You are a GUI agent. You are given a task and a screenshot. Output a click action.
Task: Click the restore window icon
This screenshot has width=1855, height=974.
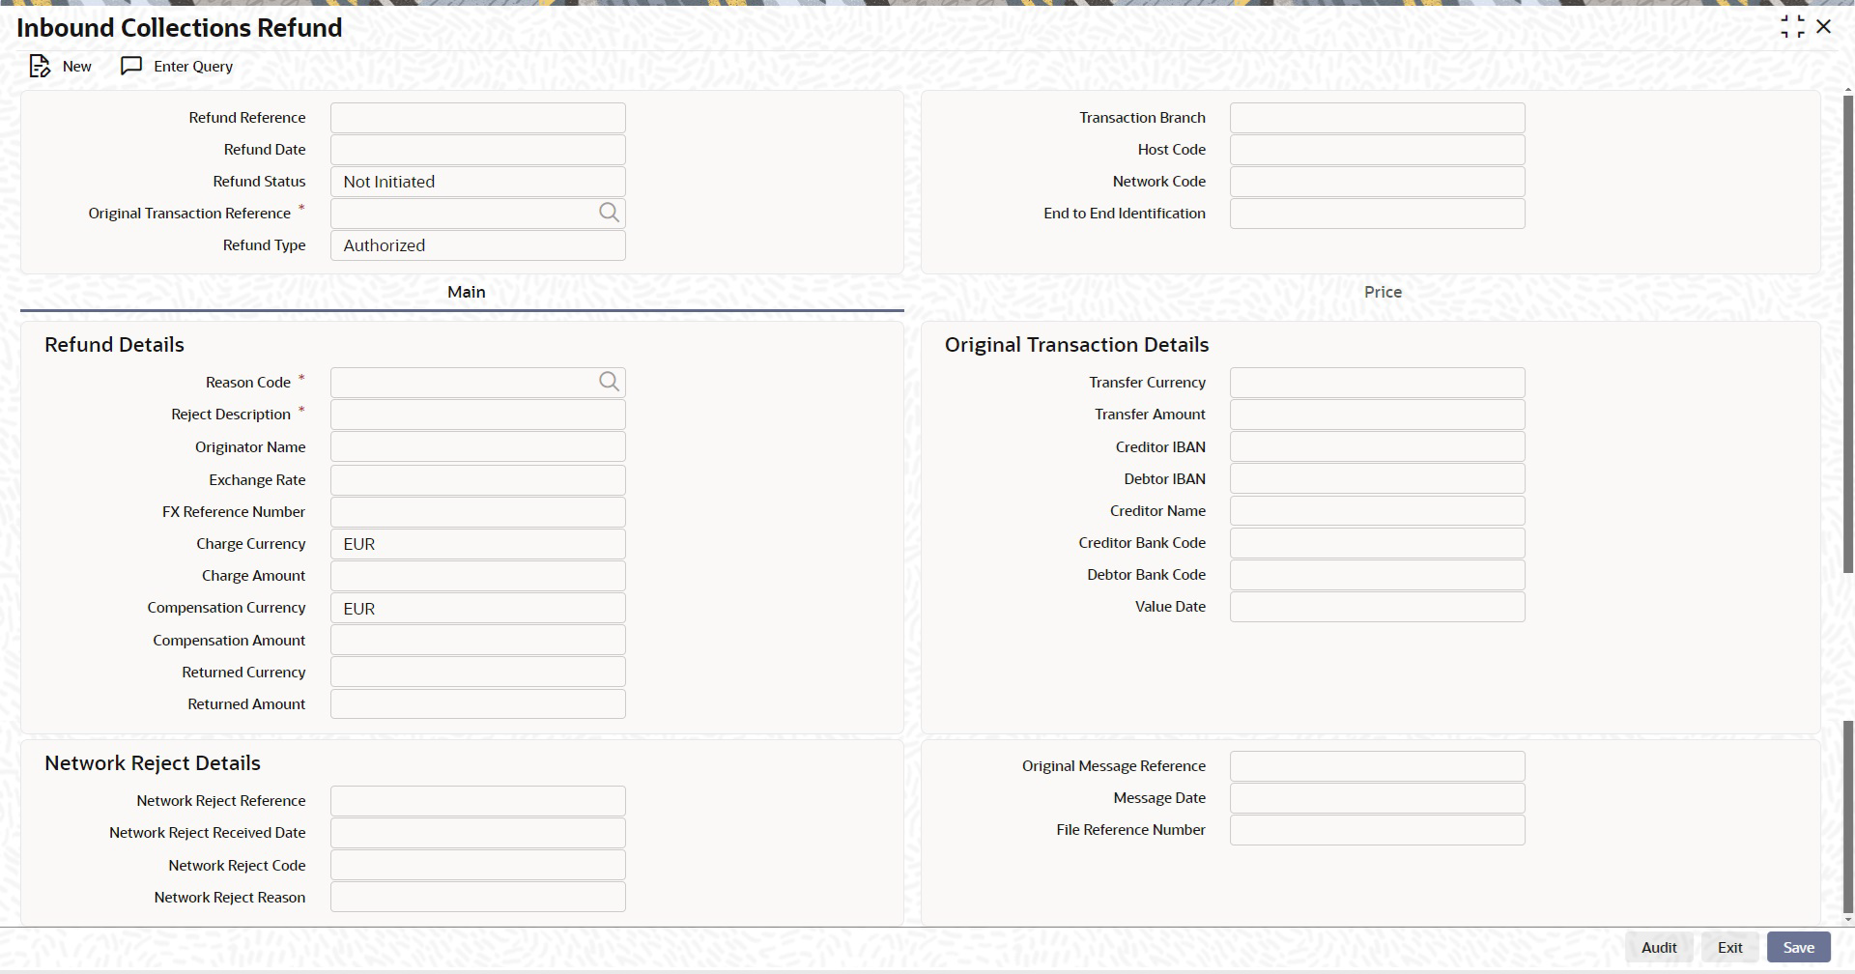(1792, 27)
